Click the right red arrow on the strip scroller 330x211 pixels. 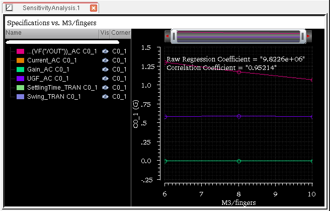pyautogui.click(x=308, y=36)
